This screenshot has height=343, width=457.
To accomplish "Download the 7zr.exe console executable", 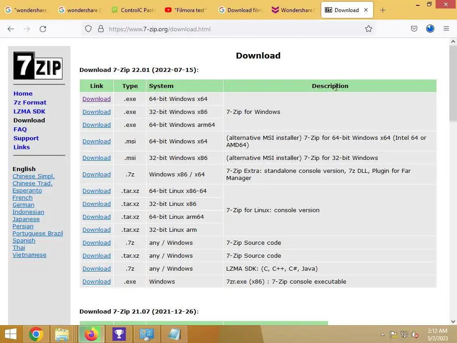I will [96, 282].
